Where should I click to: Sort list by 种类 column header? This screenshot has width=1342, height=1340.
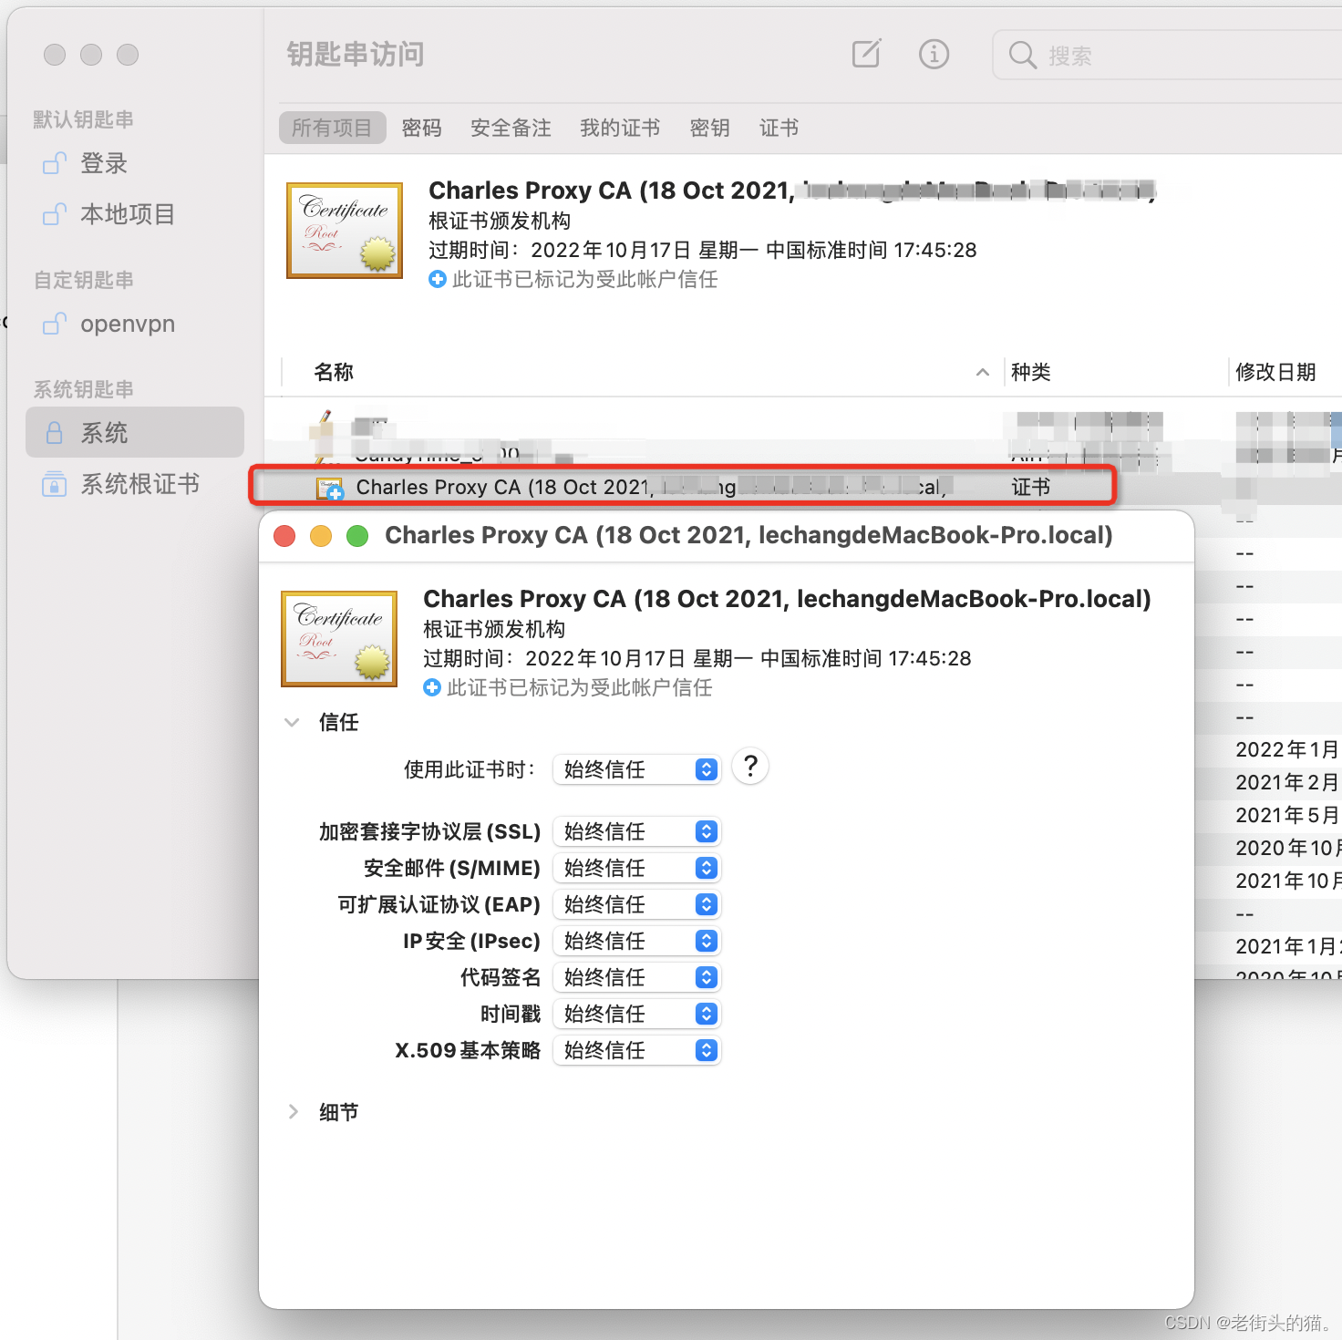coord(1031,372)
